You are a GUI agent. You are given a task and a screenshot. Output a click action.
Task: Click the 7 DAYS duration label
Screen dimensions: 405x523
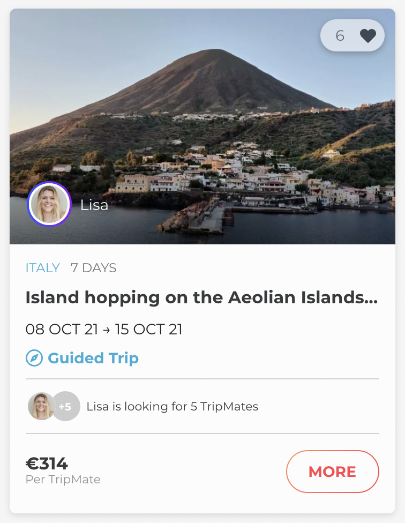click(x=93, y=268)
